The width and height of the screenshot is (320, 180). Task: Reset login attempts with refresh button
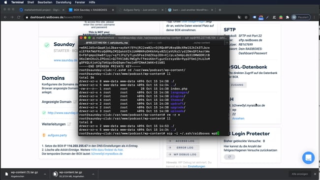tap(229, 157)
